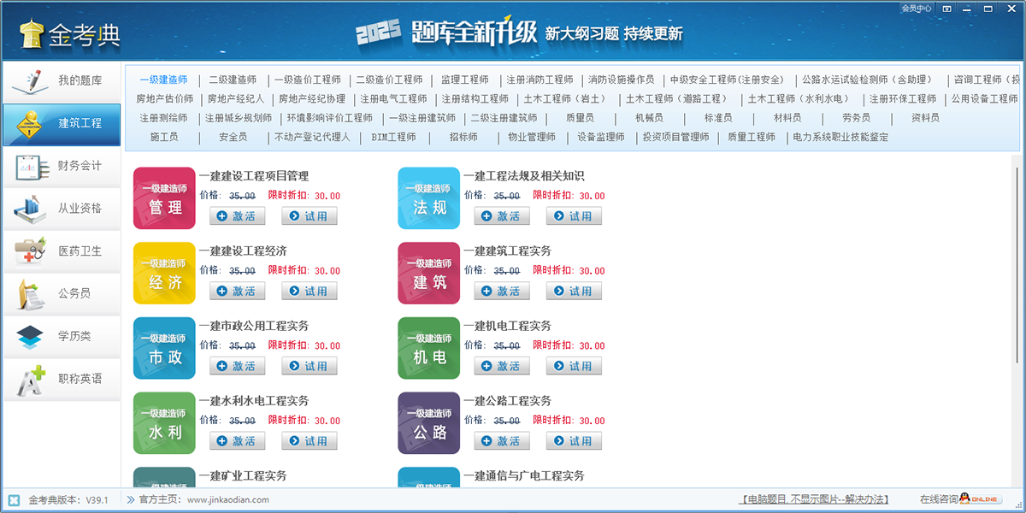
Task: Click the 市政 course tile icon
Action: [x=164, y=348]
